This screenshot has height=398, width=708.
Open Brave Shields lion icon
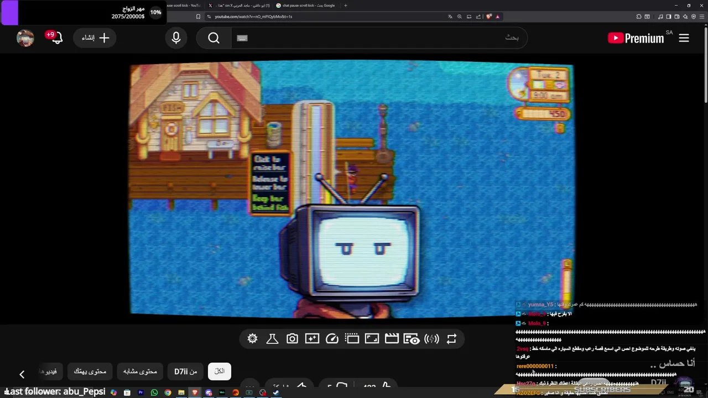pos(488,17)
